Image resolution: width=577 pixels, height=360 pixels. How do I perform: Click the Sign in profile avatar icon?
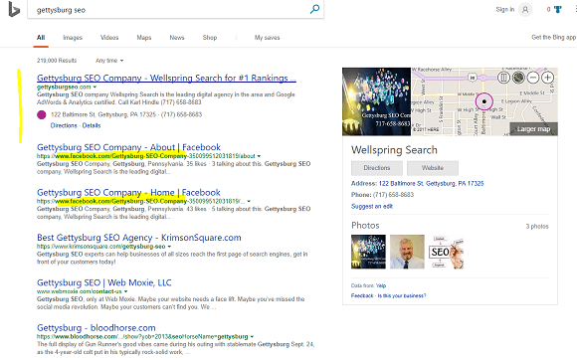(525, 10)
